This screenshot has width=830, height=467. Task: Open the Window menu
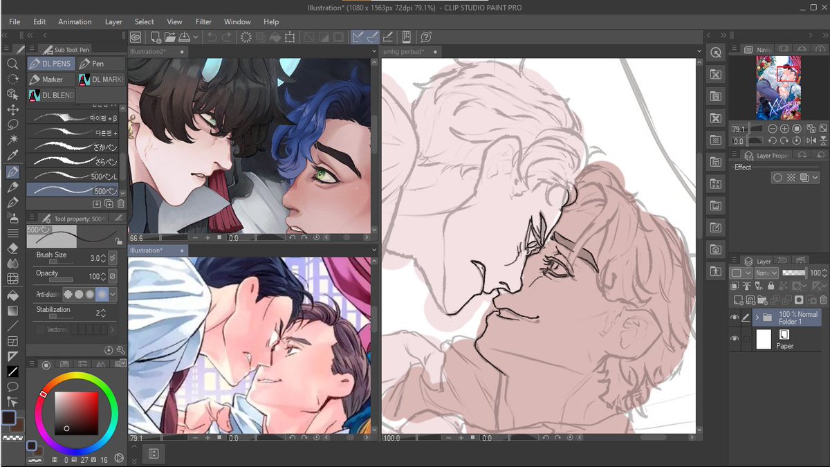(237, 21)
